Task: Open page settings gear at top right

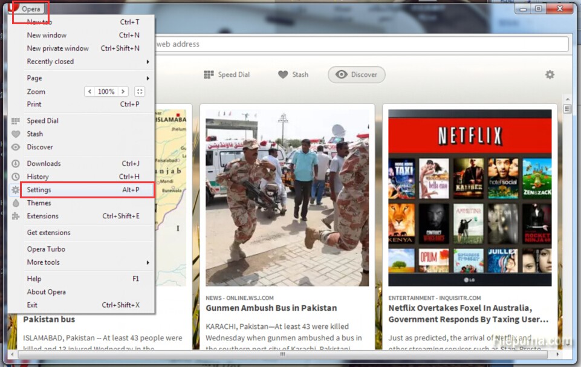Action: (550, 74)
